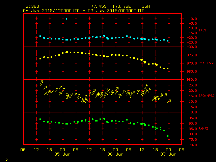Click the "965.0" pressure tick label

192,72
